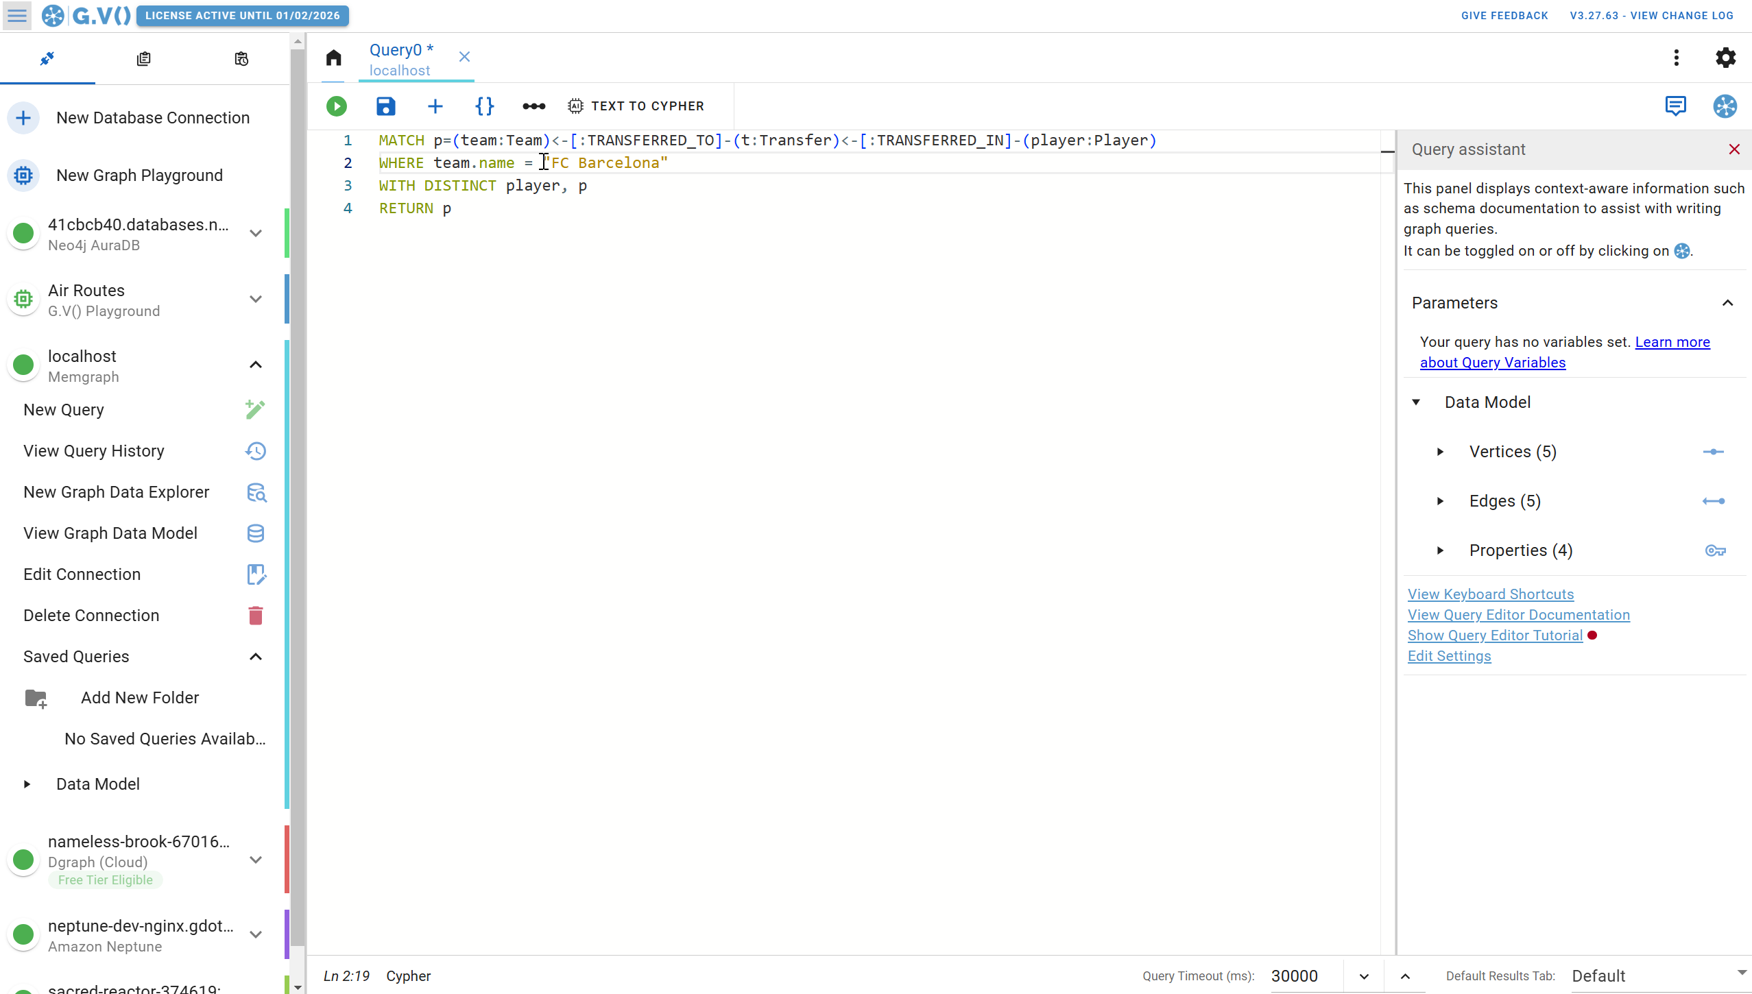
Task: Click Give Feedback
Action: pos(1504,15)
